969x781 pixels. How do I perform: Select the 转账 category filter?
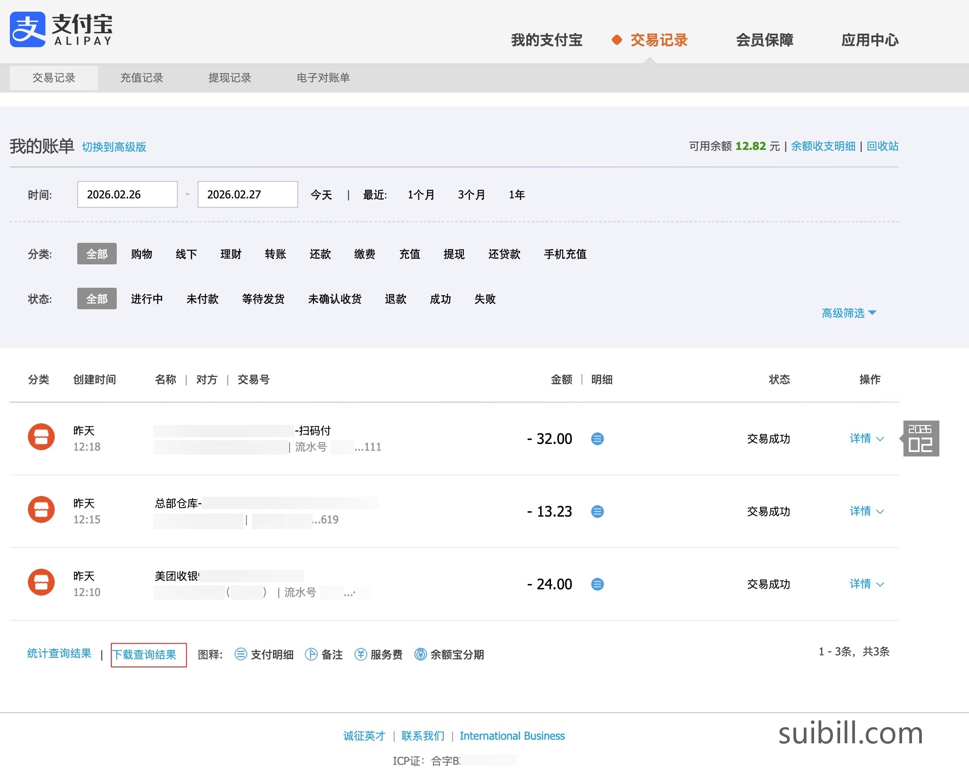click(275, 254)
